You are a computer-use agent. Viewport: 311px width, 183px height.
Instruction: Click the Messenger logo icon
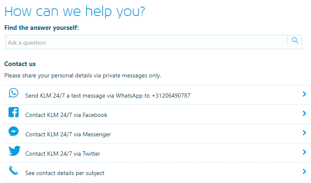pyautogui.click(x=13, y=132)
